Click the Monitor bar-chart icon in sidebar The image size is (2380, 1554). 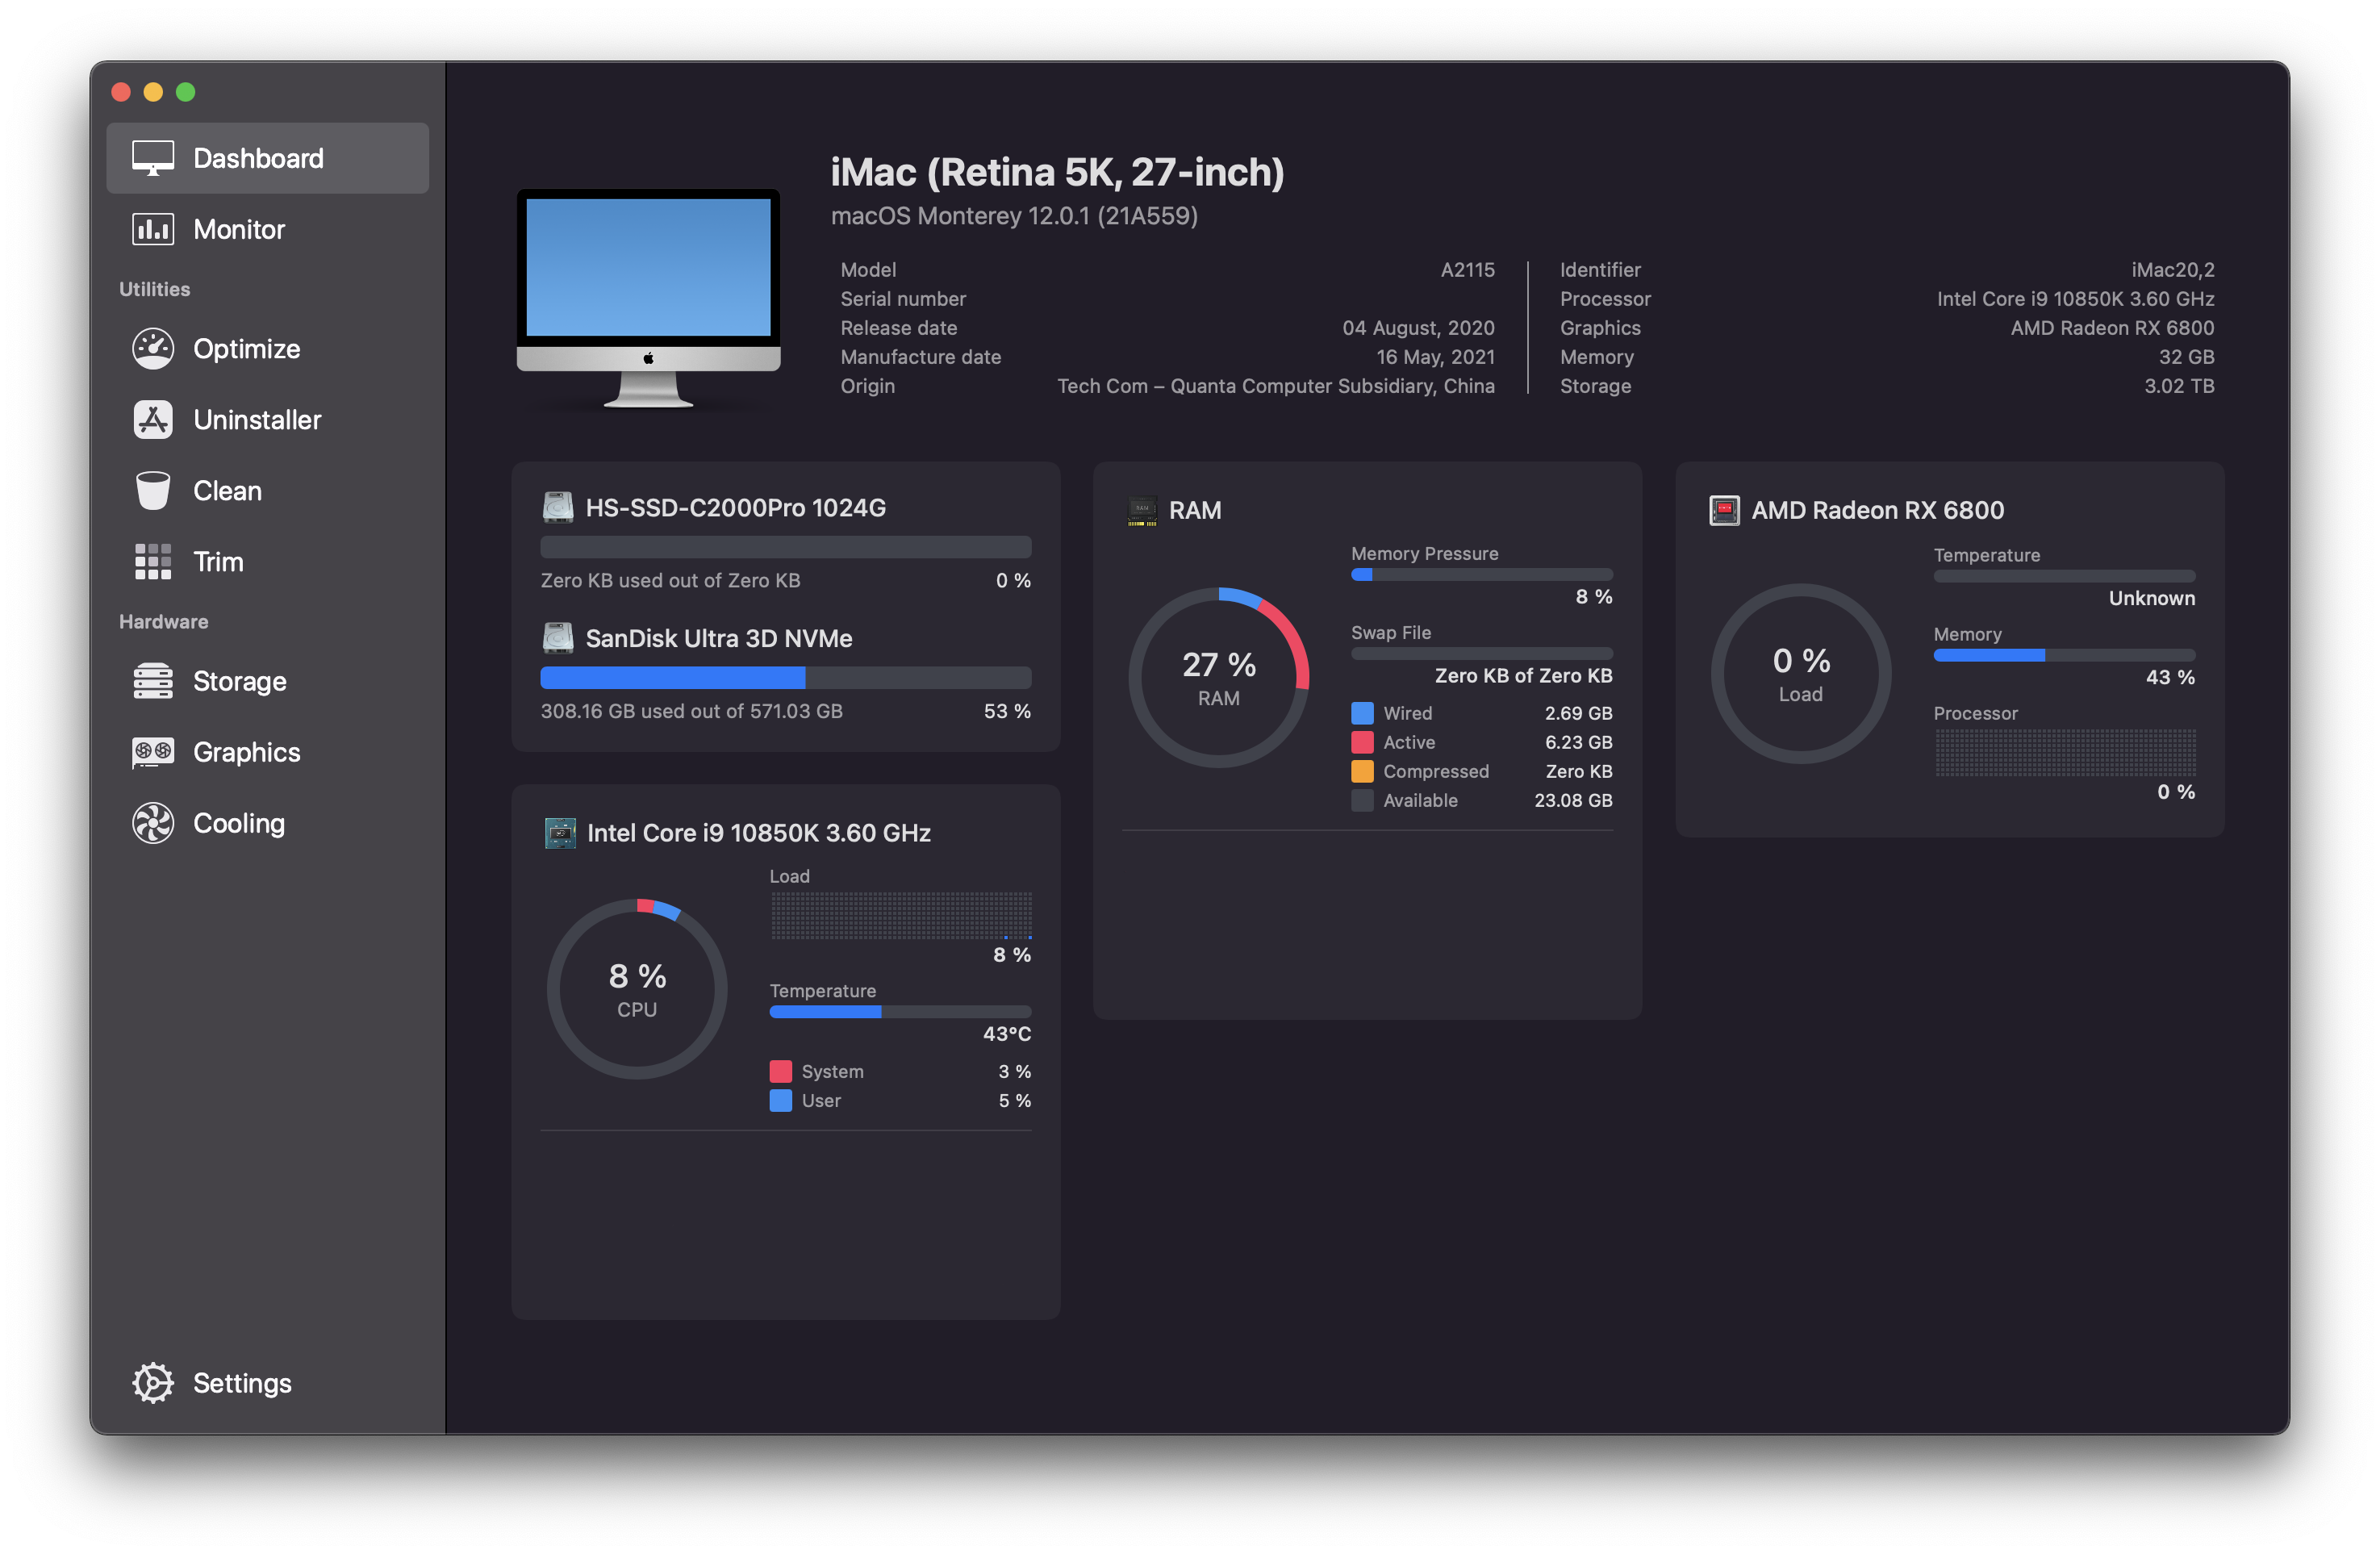coord(153,229)
